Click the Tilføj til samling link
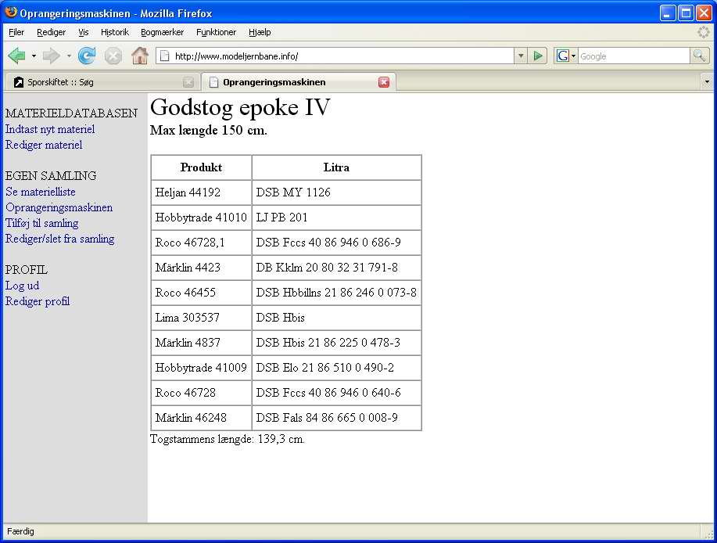717x543 pixels. click(41, 223)
